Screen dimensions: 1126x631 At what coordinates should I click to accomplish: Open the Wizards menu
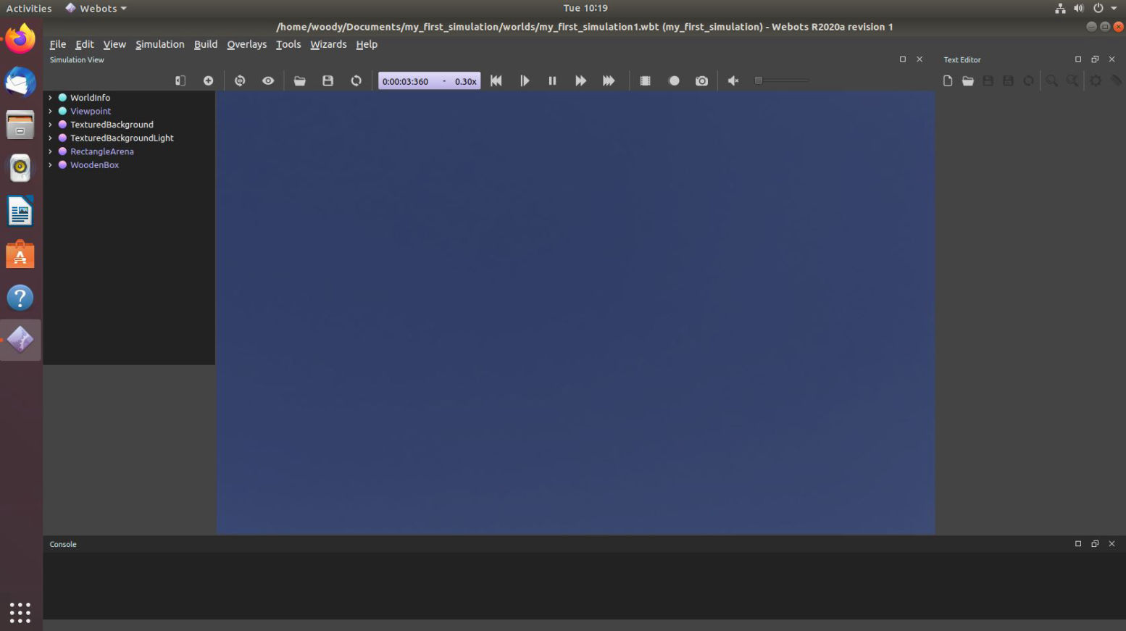click(x=328, y=44)
